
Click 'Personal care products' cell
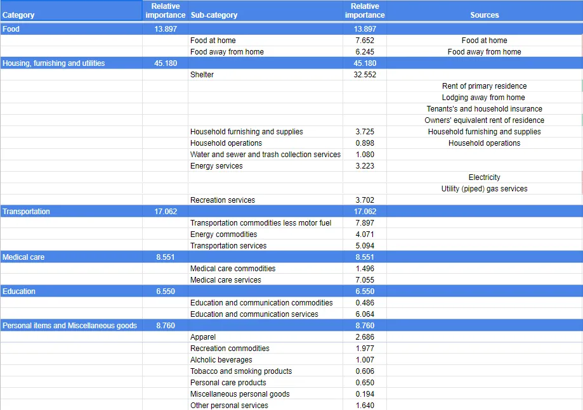265,383
